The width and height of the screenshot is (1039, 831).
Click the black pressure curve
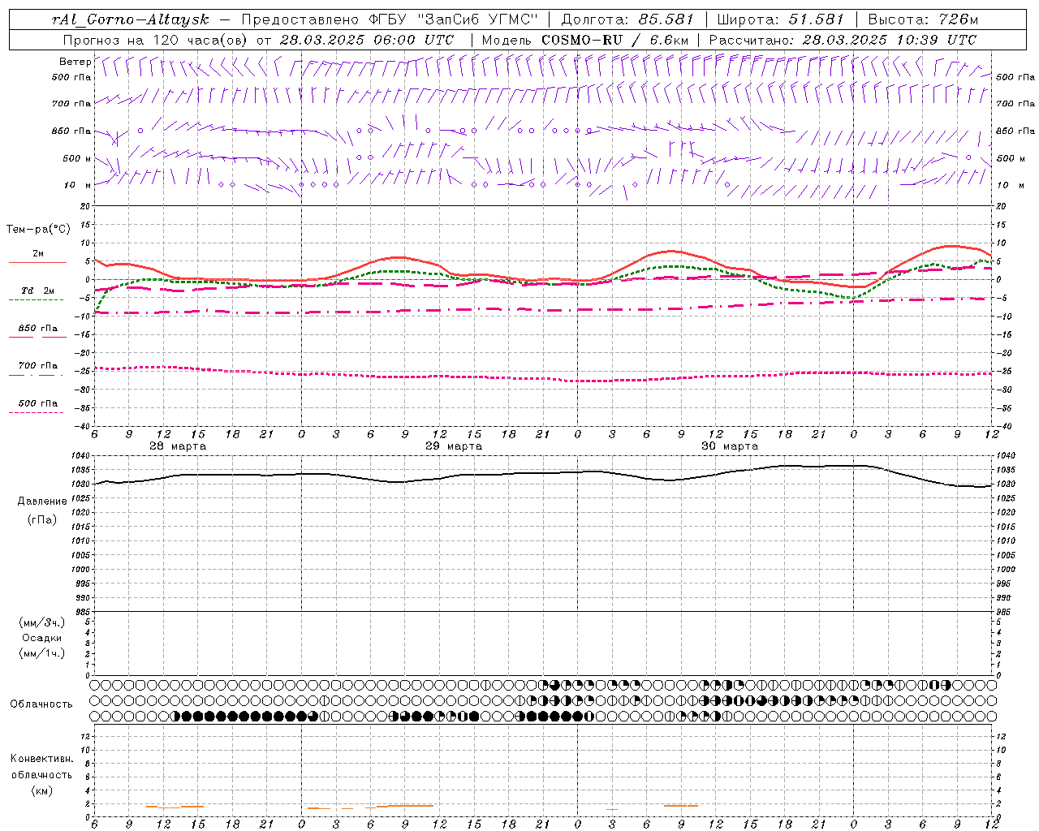(544, 473)
